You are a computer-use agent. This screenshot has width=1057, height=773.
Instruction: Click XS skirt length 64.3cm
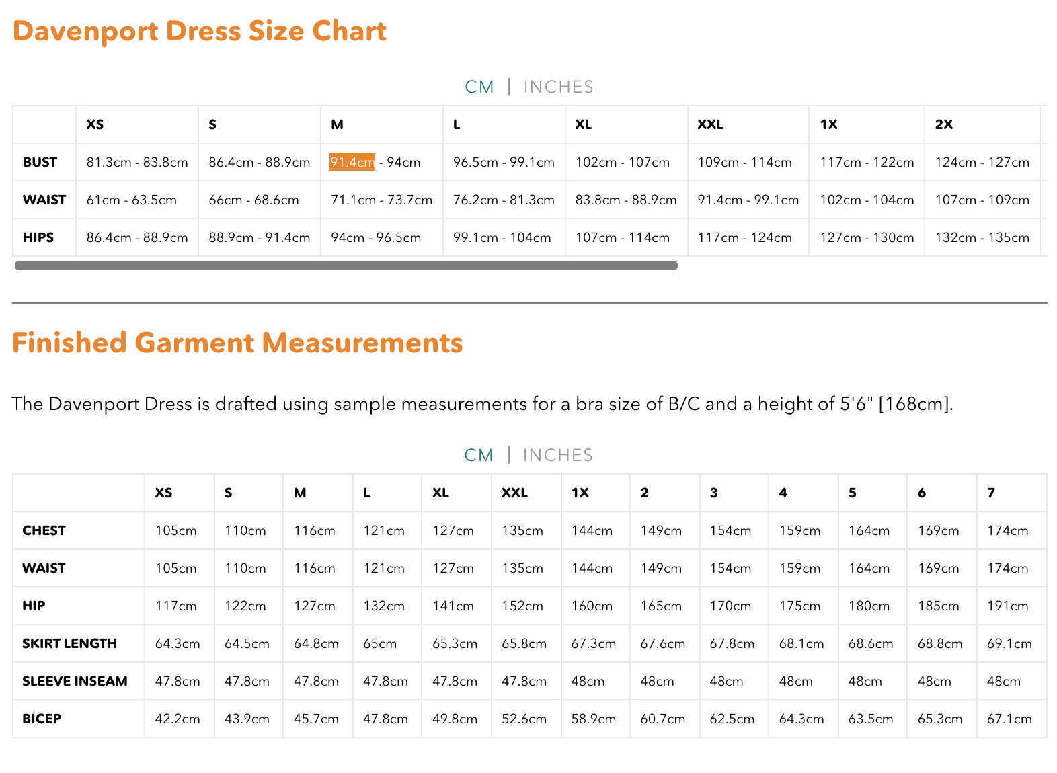[x=178, y=643]
